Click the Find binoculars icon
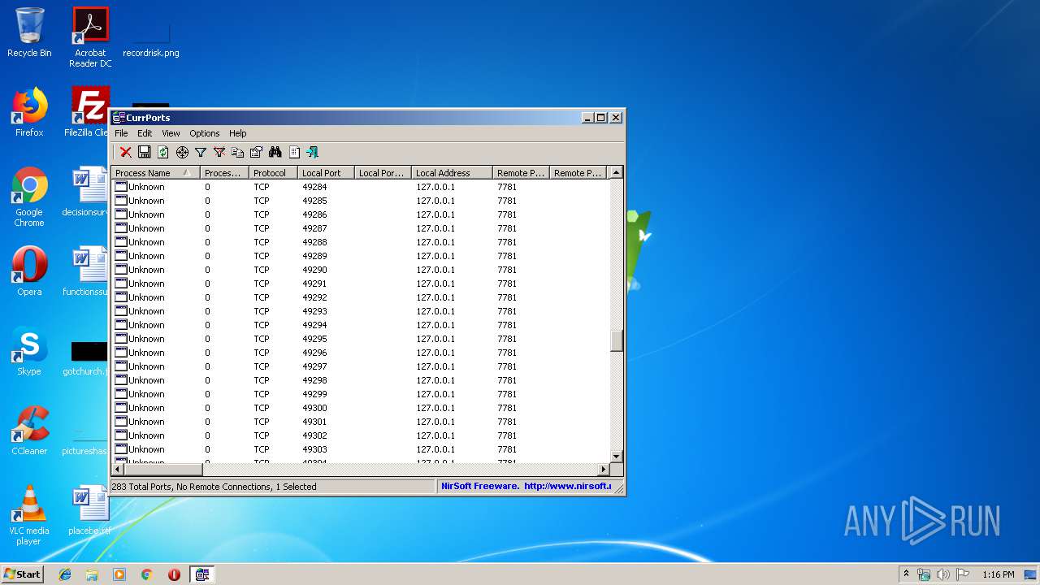The height and width of the screenshot is (585, 1040). pos(275,152)
